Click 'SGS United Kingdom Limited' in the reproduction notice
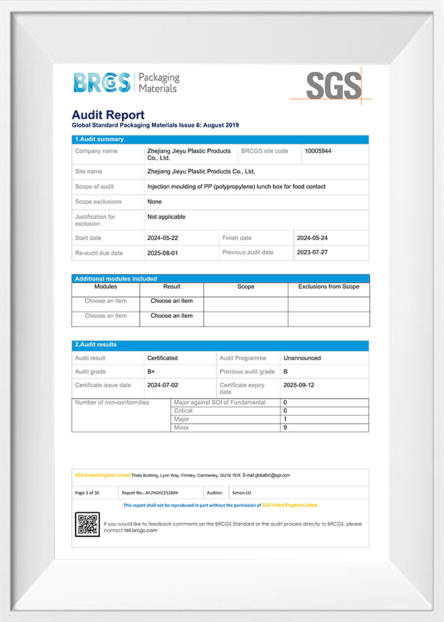 [289, 505]
